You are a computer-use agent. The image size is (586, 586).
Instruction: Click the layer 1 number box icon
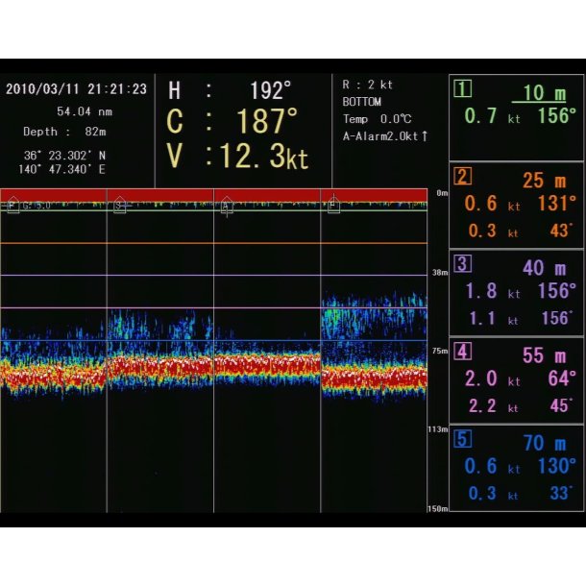(x=463, y=90)
